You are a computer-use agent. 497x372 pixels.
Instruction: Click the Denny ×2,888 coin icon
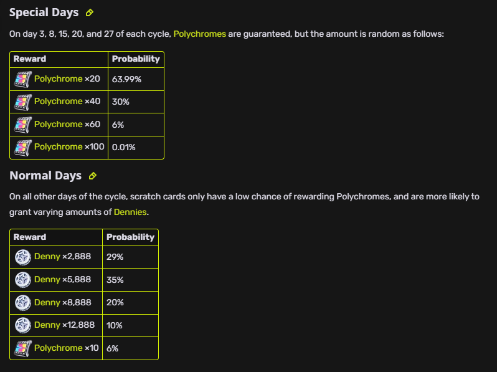tap(23, 257)
